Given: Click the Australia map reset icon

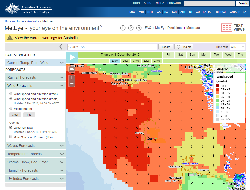Looking at the screenshot, I should [x=72, y=69].
